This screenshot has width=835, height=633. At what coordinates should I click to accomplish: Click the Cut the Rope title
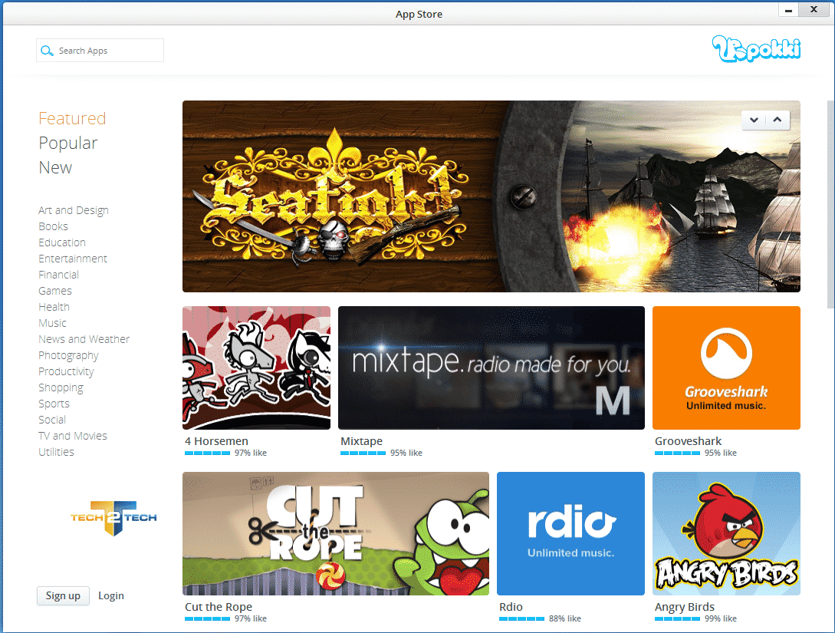coord(219,607)
